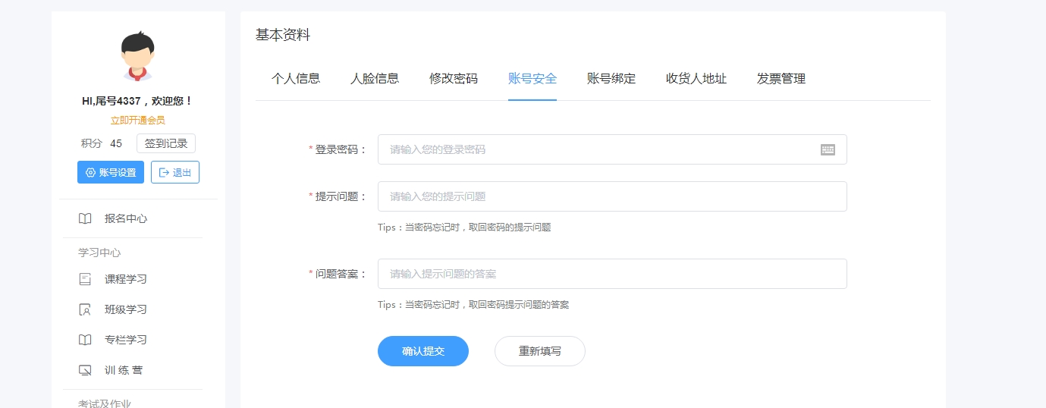
Task: Click the virtual keyboard icon in password field
Action: 828,149
